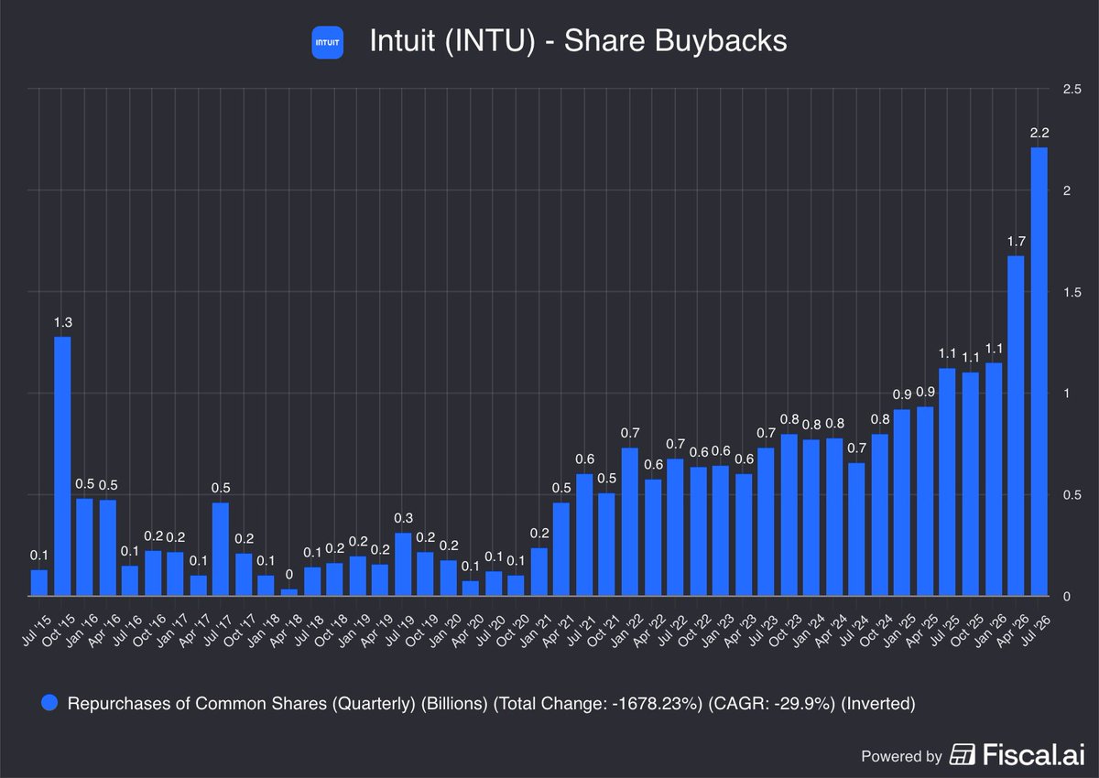Click the Jan '16 bar

(x=84, y=547)
